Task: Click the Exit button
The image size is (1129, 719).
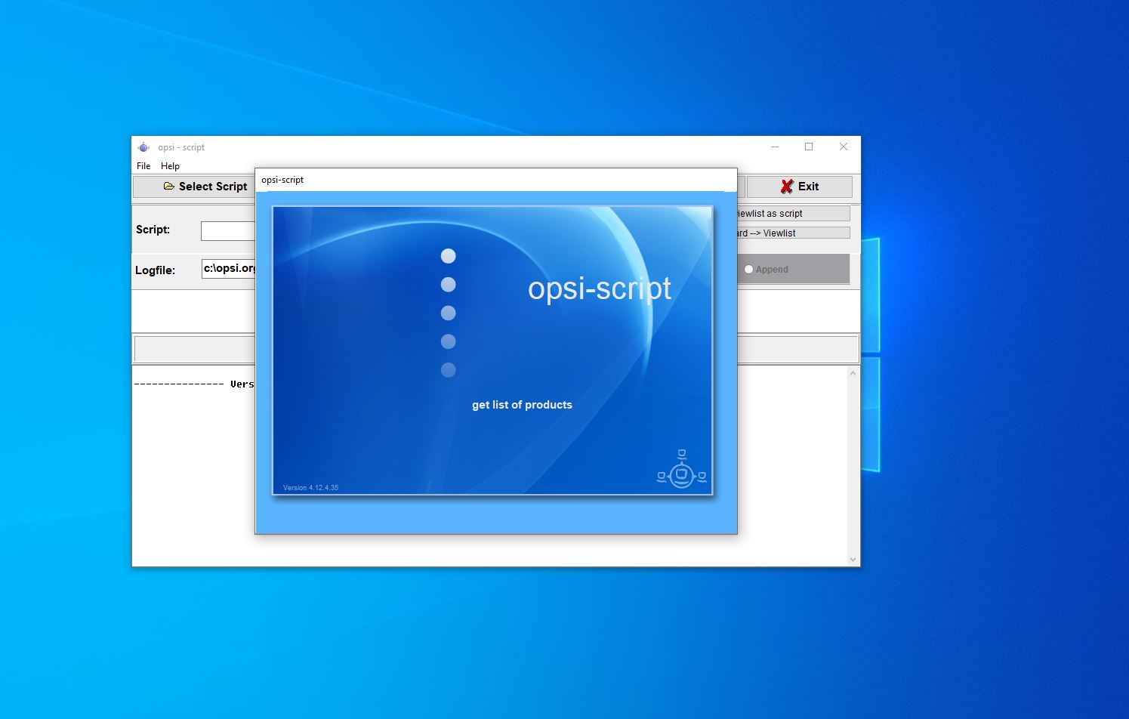Action: [x=800, y=187]
